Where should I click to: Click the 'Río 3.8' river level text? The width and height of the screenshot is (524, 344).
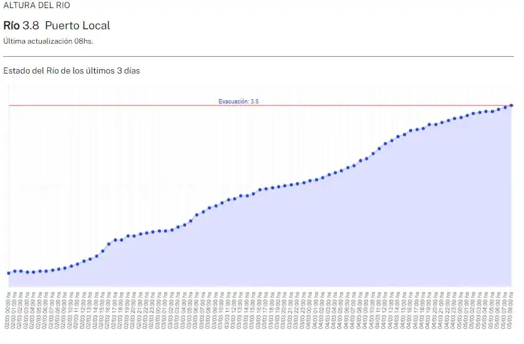[x=22, y=26]
